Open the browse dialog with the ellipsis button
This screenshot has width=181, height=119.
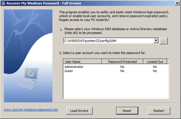point(164,41)
